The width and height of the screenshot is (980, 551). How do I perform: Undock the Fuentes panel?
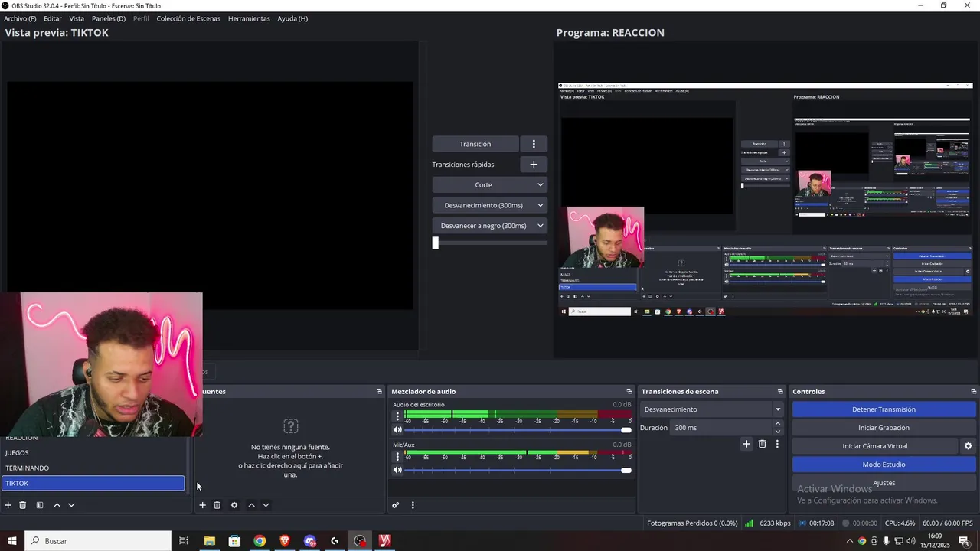coord(379,392)
